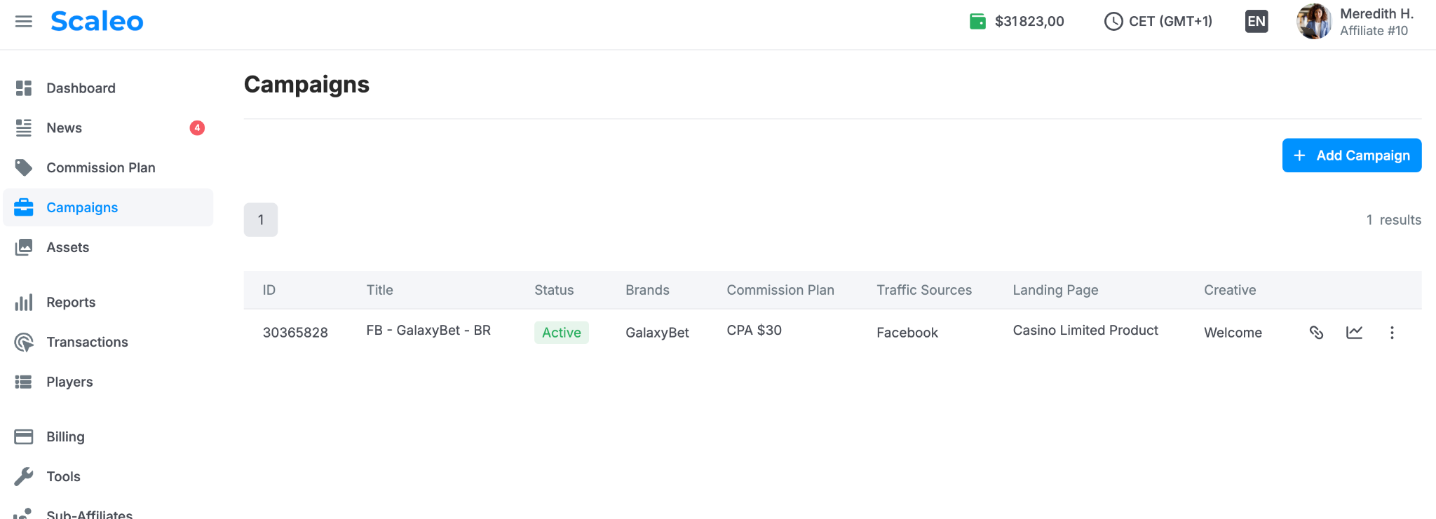The width and height of the screenshot is (1436, 519).
Task: Select page 1 in pagination
Action: click(x=261, y=220)
